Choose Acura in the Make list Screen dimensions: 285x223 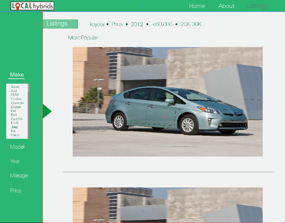pyautogui.click(x=15, y=87)
